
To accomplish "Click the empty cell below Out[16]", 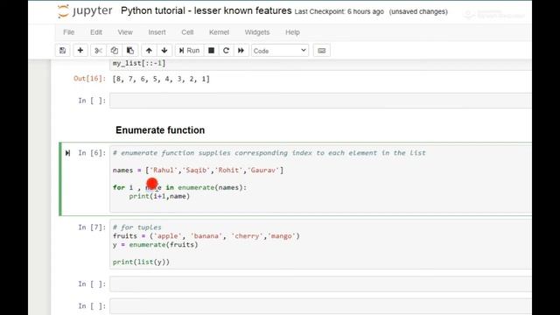I will click(320, 101).
